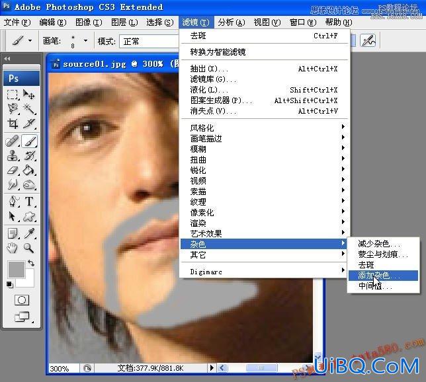Viewport: 426px width, 382px height.
Task: Click the 300% zoom field in status bar
Action: coord(63,368)
